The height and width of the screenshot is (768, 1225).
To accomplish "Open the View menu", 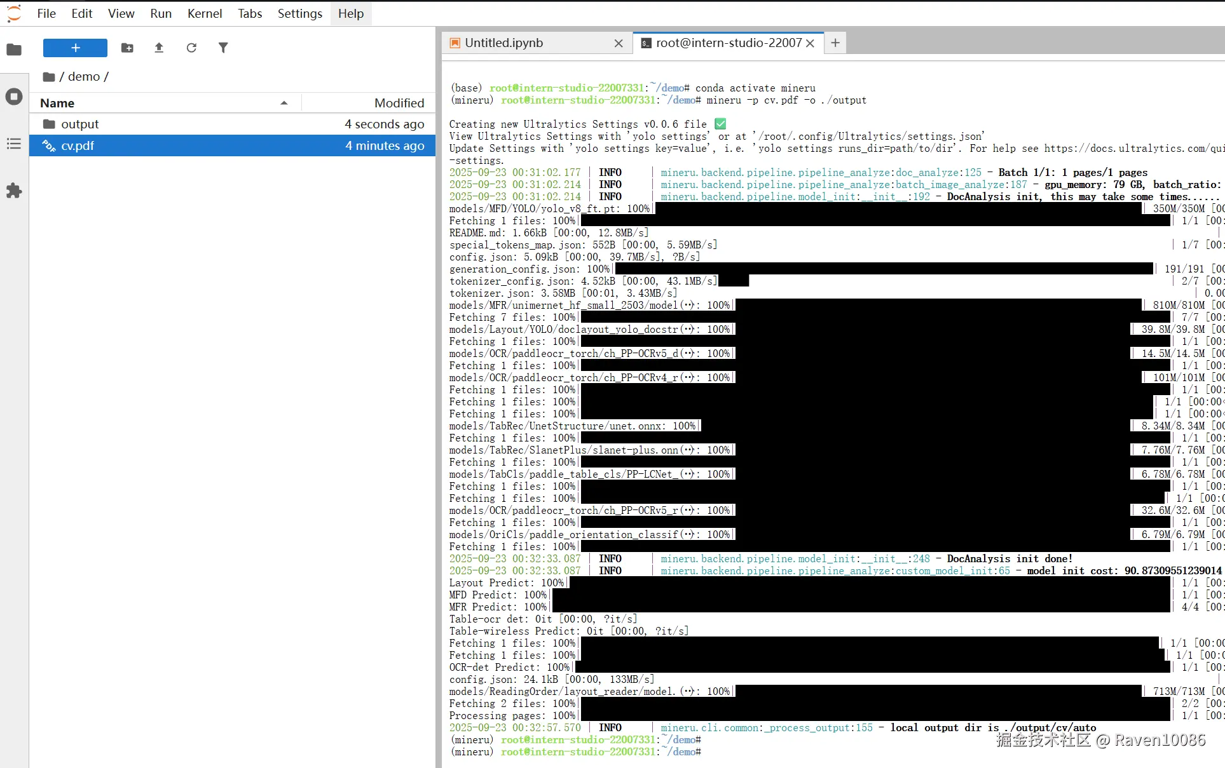I will pyautogui.click(x=121, y=13).
